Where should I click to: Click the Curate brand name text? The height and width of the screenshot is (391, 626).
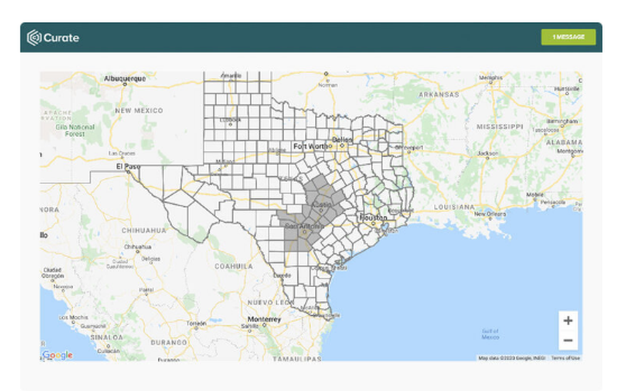[61, 38]
